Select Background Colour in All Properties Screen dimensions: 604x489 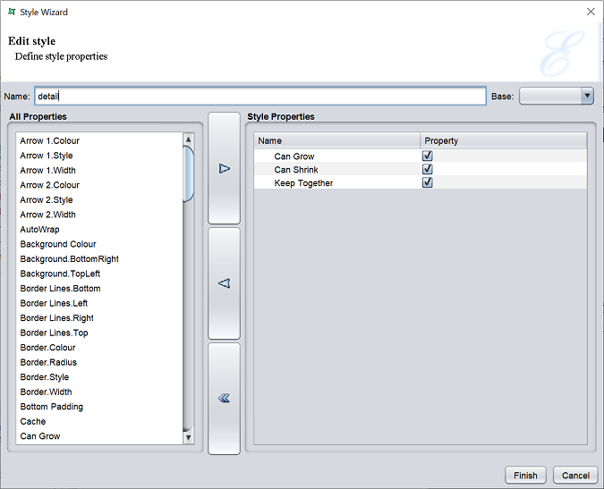point(58,244)
